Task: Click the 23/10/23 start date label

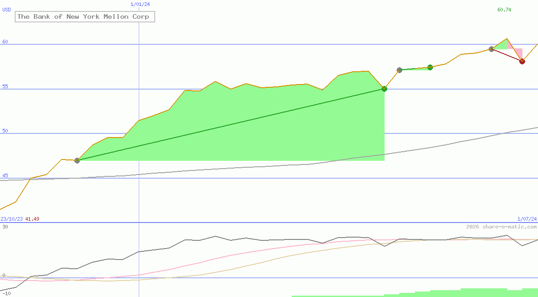Action: pos(11,219)
